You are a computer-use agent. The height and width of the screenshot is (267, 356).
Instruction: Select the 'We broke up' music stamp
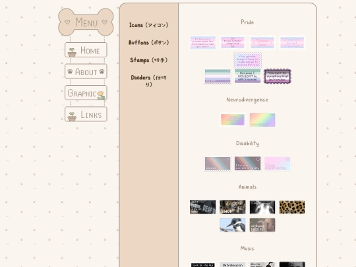pos(233,264)
